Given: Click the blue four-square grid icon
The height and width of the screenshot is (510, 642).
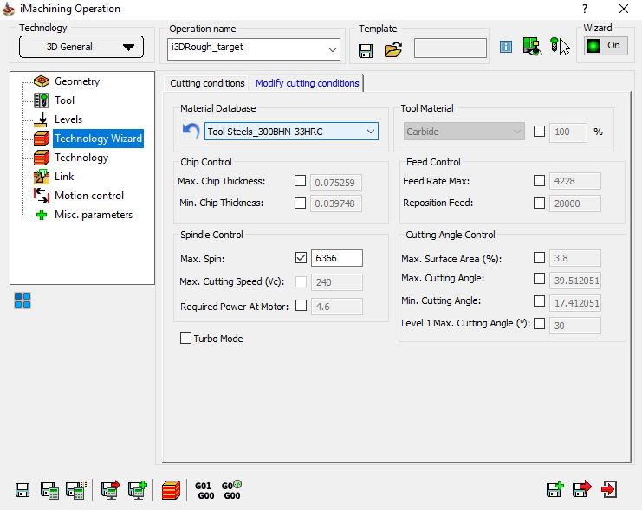Looking at the screenshot, I should [x=23, y=300].
